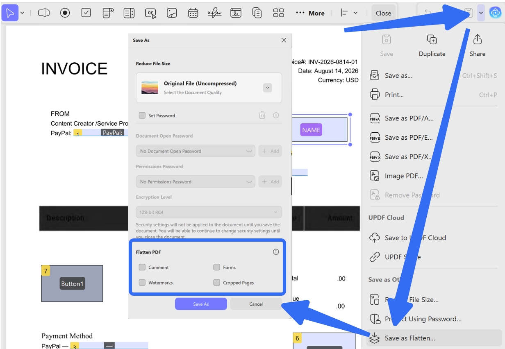Screen dimensions: 505x349
Task: Open the save options dropdown arrow
Action: tap(481, 13)
